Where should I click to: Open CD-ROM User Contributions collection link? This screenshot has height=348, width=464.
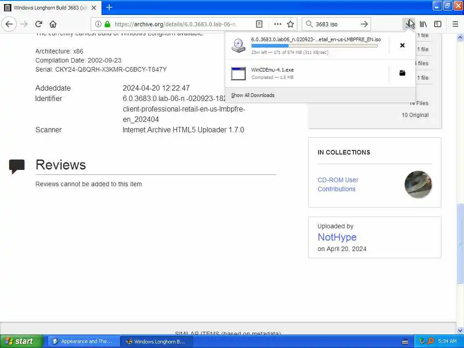pyautogui.click(x=338, y=184)
